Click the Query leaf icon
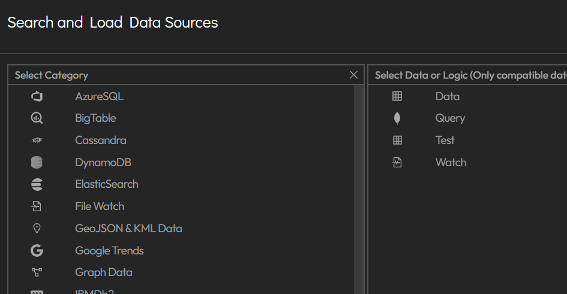 [x=397, y=118]
